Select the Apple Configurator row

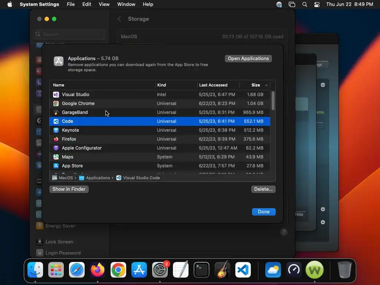pyautogui.click(x=160, y=148)
